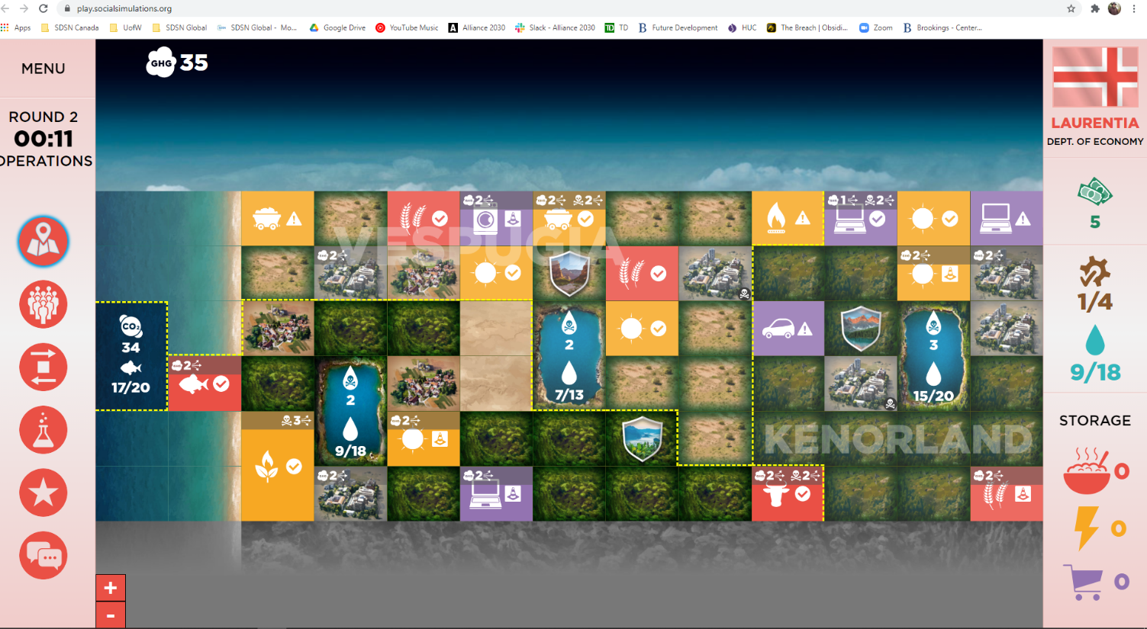This screenshot has width=1147, height=629.
Task: Open the research flask sidebar icon
Action: point(43,430)
